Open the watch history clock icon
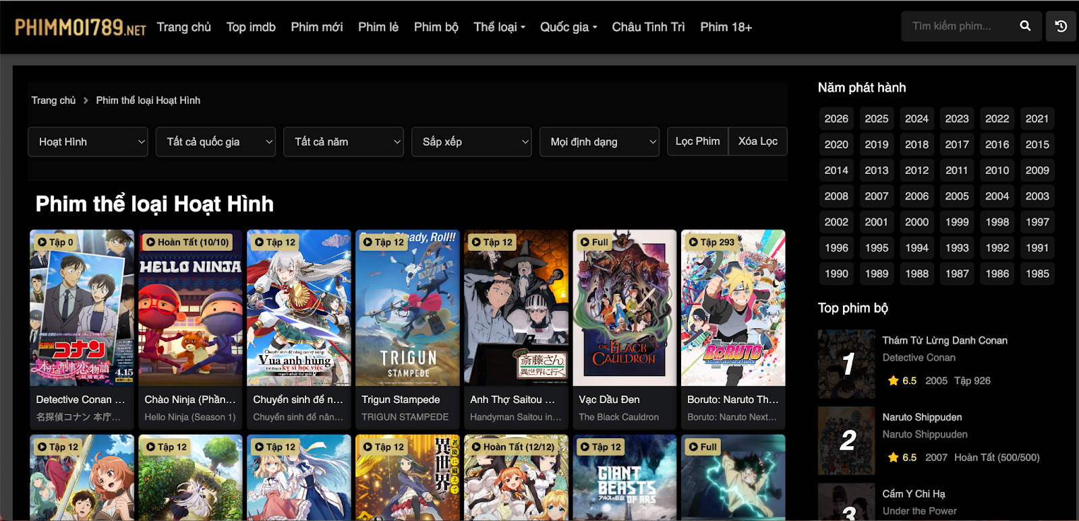This screenshot has width=1079, height=521. tap(1061, 26)
